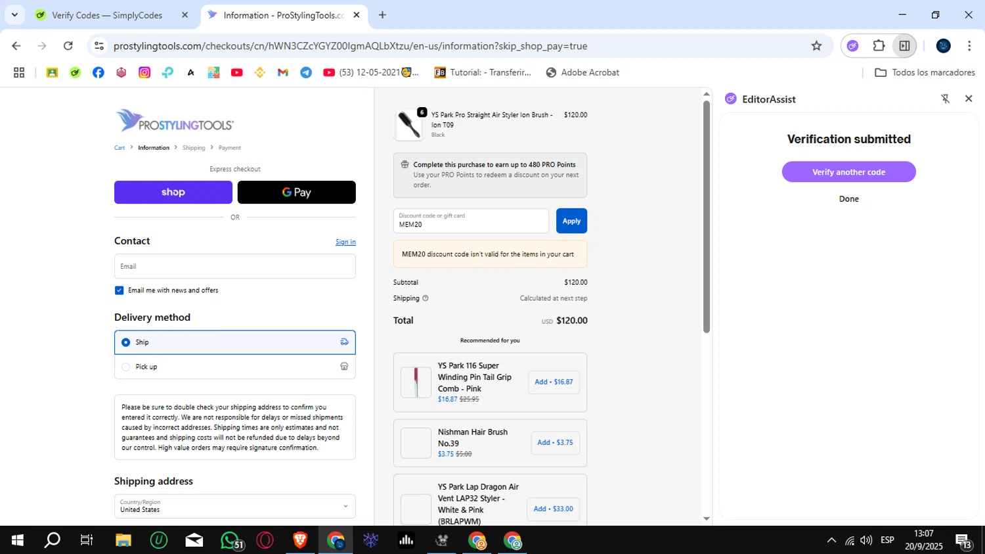This screenshot has height=554, width=985.
Task: Click the shipping info help icon
Action: 426,298
